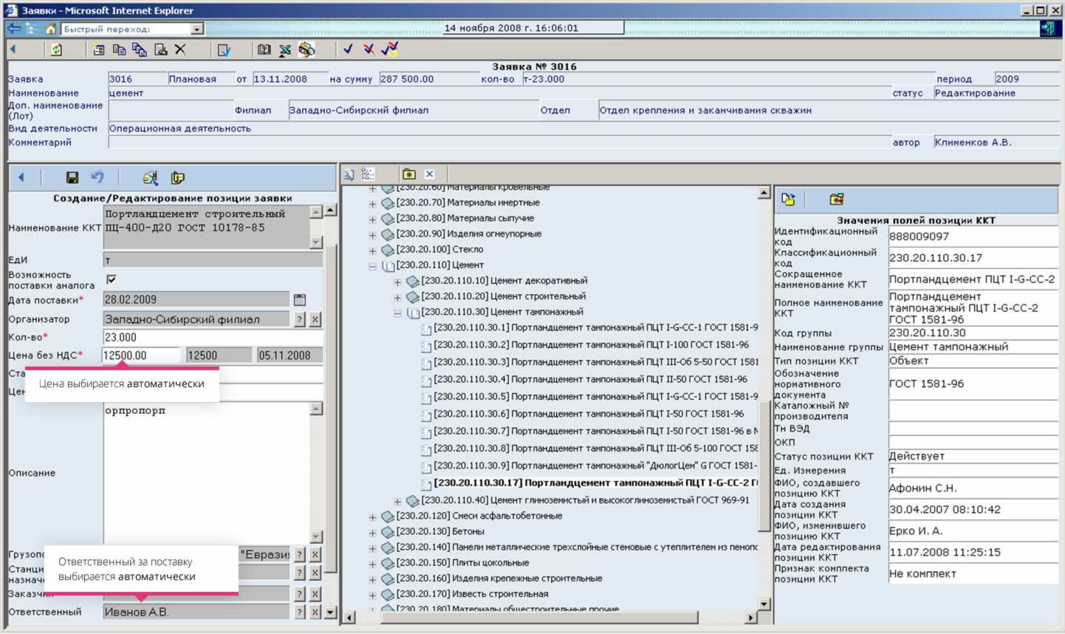Click the ? lookup button next to Ответственный
Viewport: 1065px width, 634px height.
coord(299,612)
